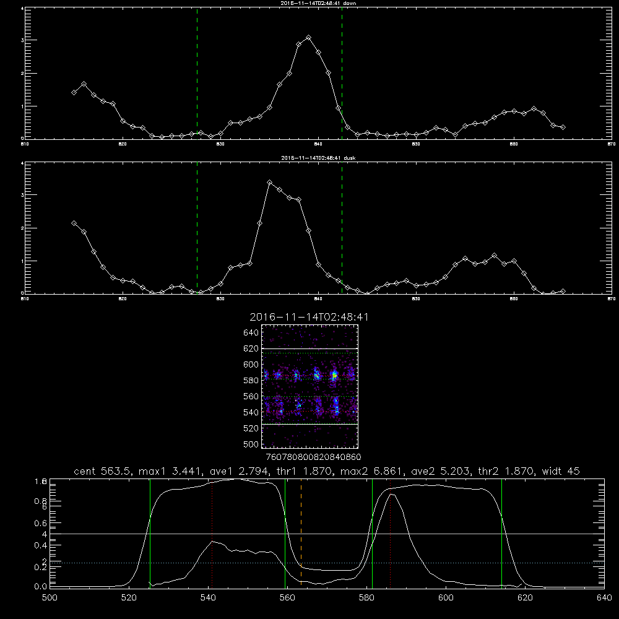Click x-axis label 560 of bottom plot

tap(287, 598)
